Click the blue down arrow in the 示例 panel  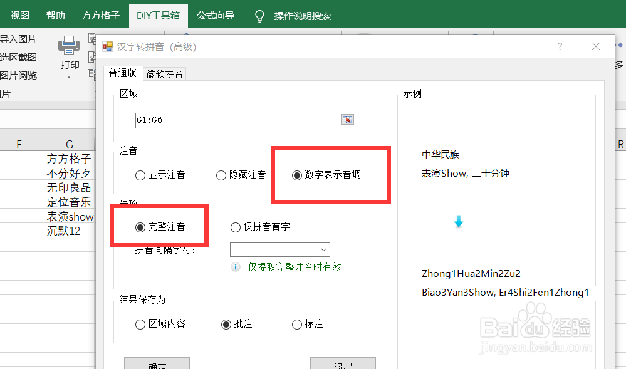[x=459, y=221]
